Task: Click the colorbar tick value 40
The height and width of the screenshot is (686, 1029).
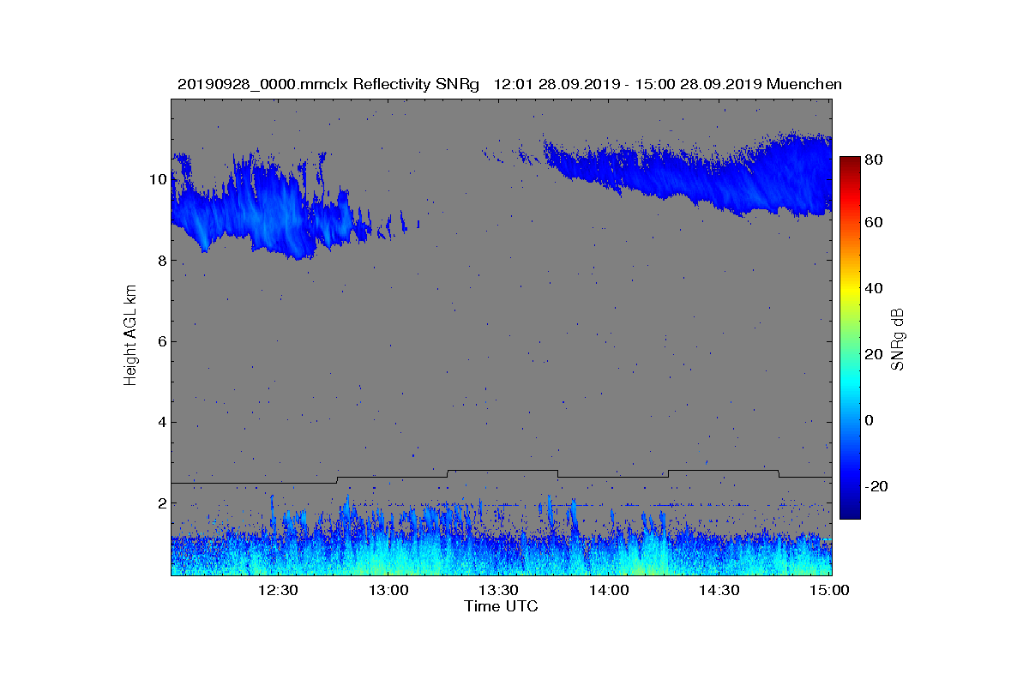Action: [x=875, y=288]
